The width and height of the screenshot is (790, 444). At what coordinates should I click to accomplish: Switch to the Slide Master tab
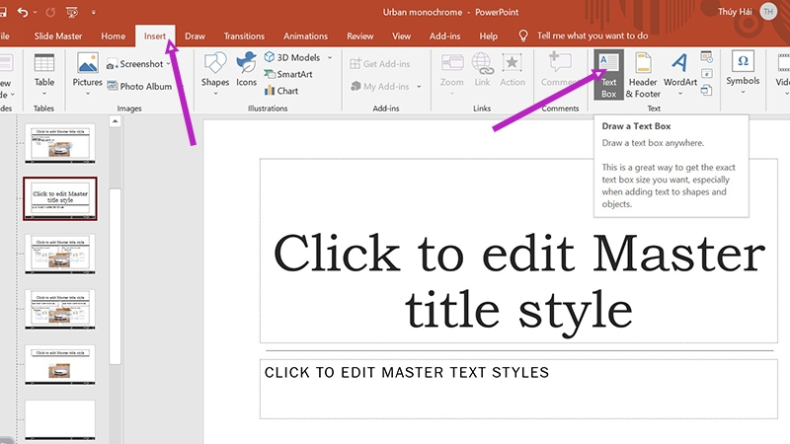click(x=58, y=37)
